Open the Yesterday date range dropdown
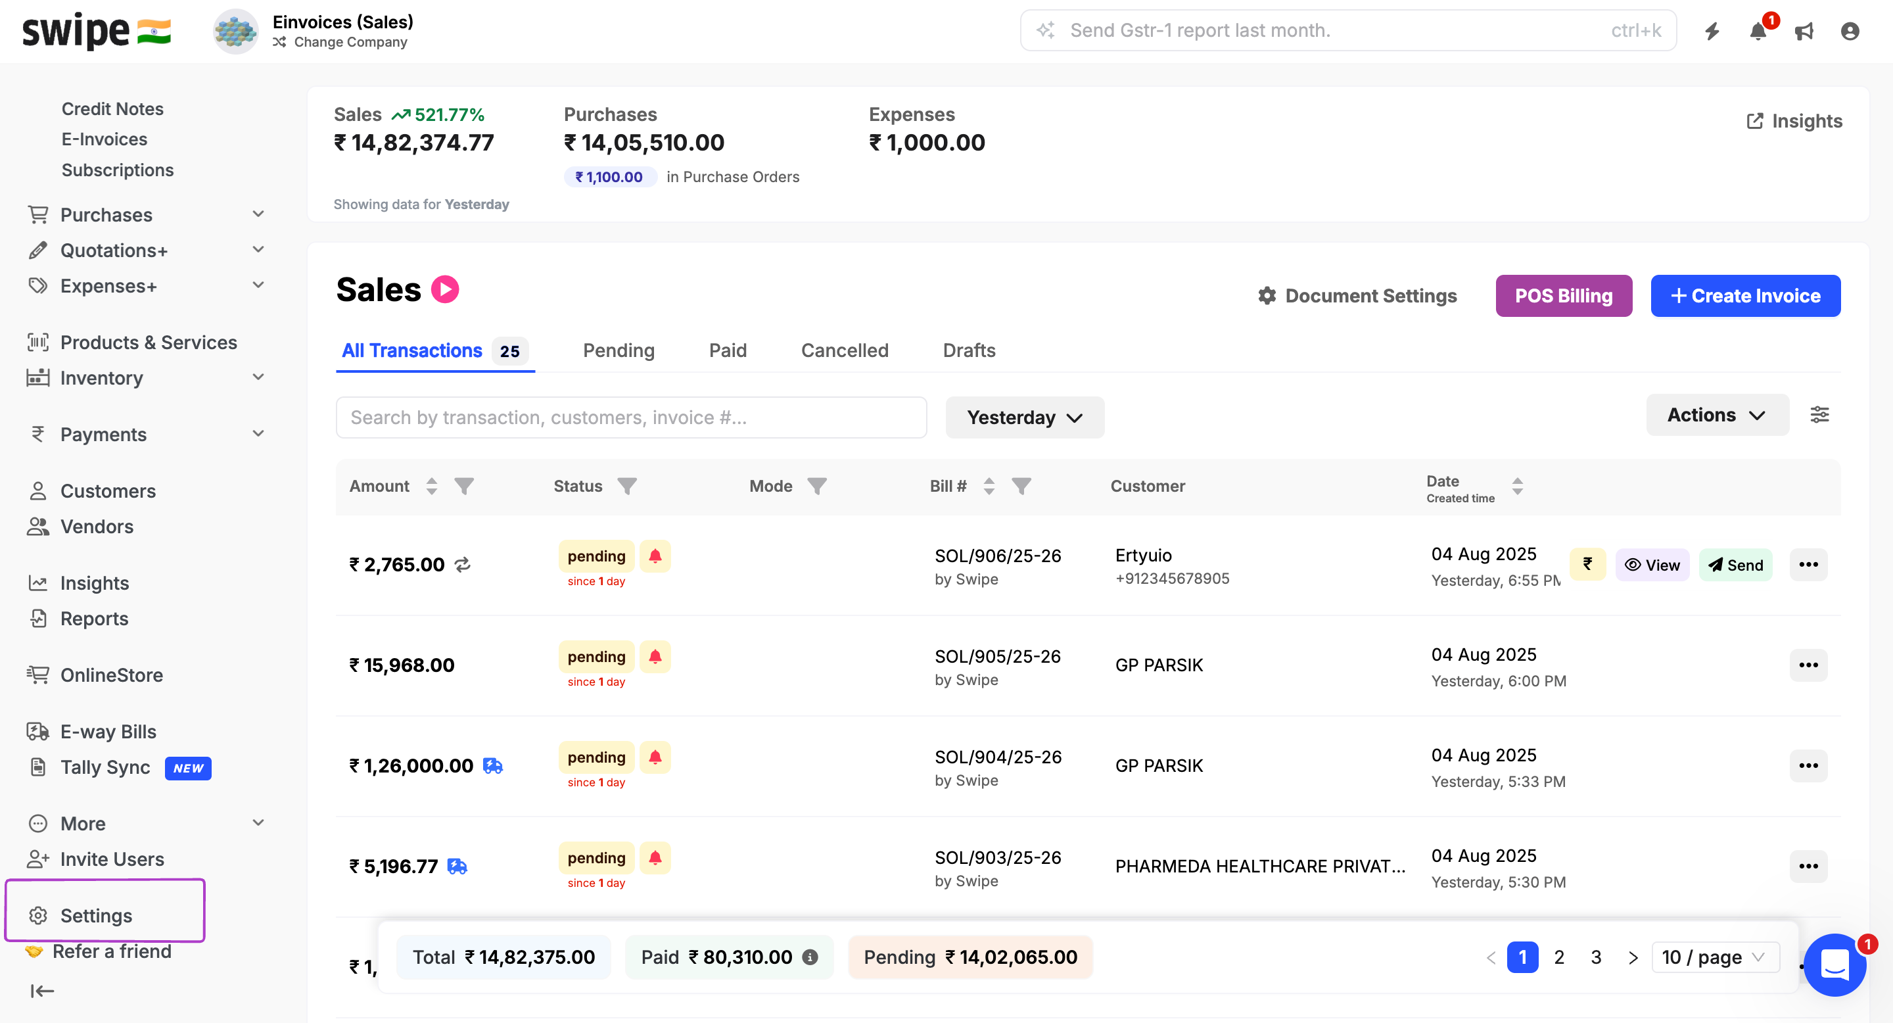Image resolution: width=1893 pixels, height=1023 pixels. (1023, 417)
